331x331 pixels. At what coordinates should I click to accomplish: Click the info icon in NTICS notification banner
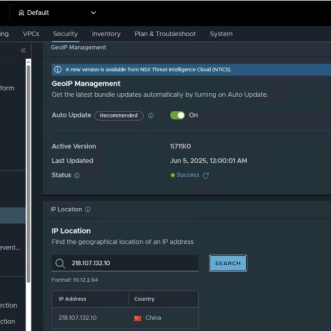58,70
